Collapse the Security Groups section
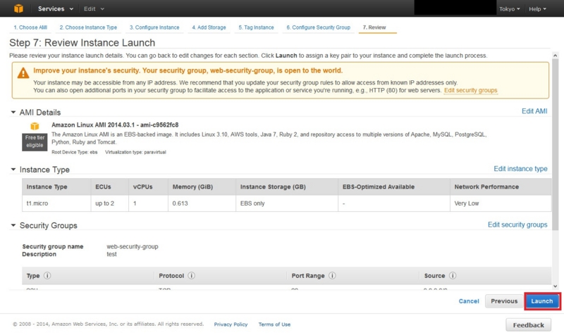 13,225
